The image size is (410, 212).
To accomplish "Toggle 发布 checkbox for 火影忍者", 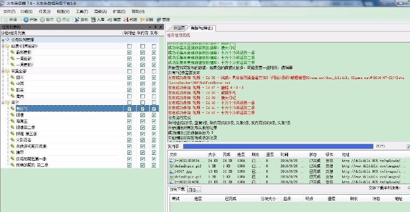I will pyautogui.click(x=154, y=140).
